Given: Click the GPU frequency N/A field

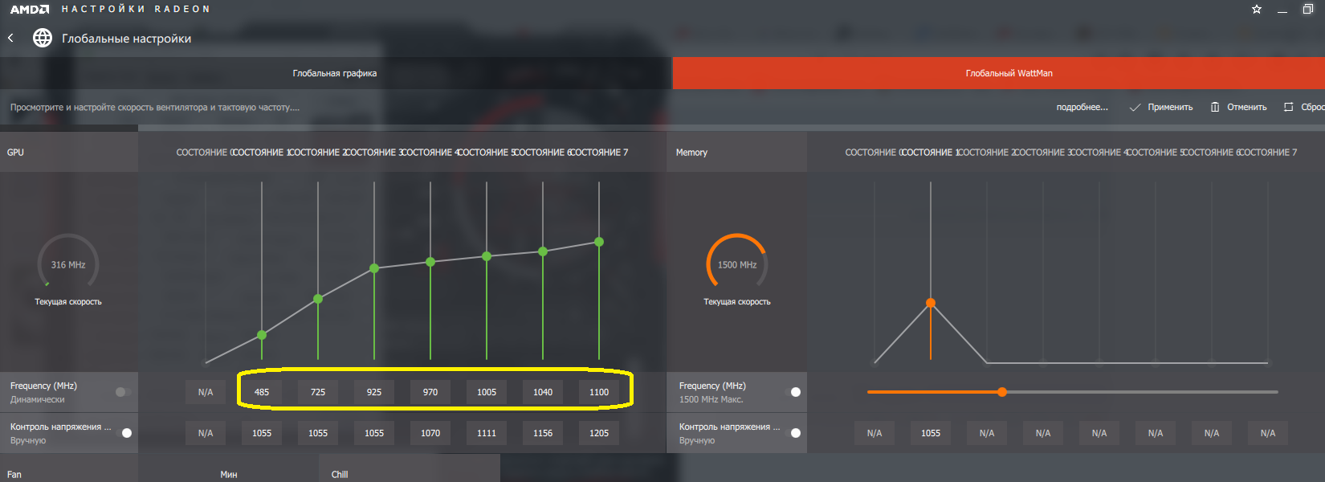Looking at the screenshot, I should click(206, 392).
